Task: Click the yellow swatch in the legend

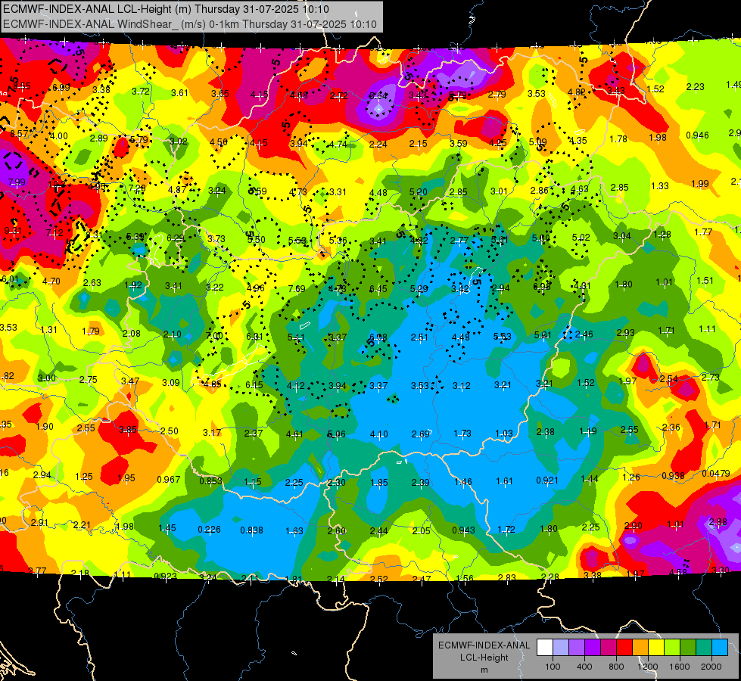Action: pos(656,647)
